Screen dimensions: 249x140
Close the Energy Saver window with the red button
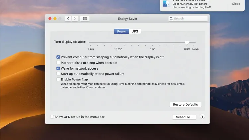coord(50,19)
